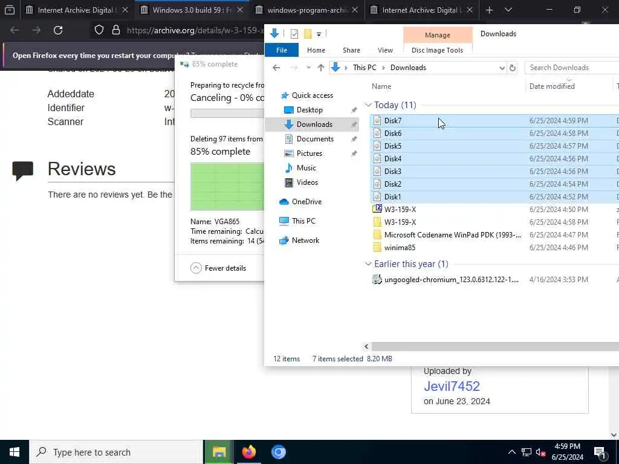Click the Firefox back arrow
This screenshot has height=464, width=619.
point(15,30)
